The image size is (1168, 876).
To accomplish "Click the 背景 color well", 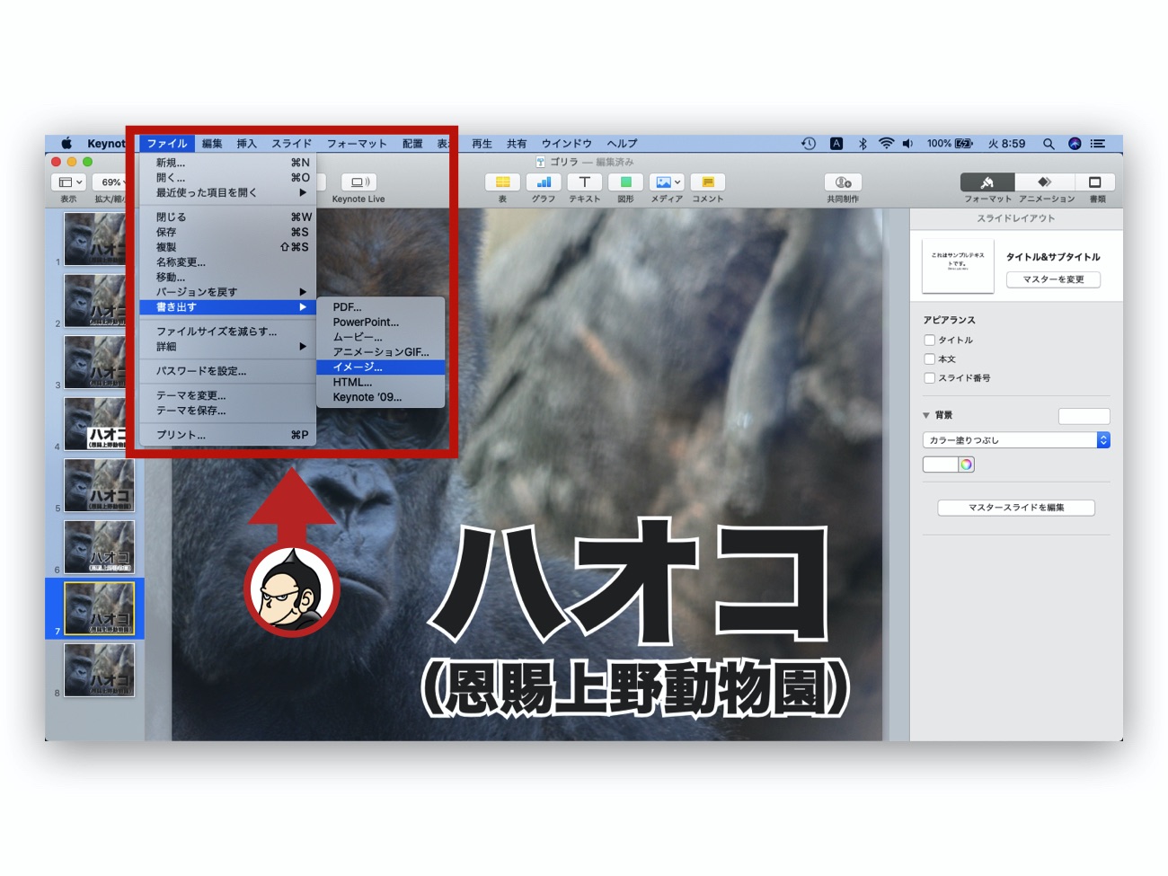I will pos(1084,416).
